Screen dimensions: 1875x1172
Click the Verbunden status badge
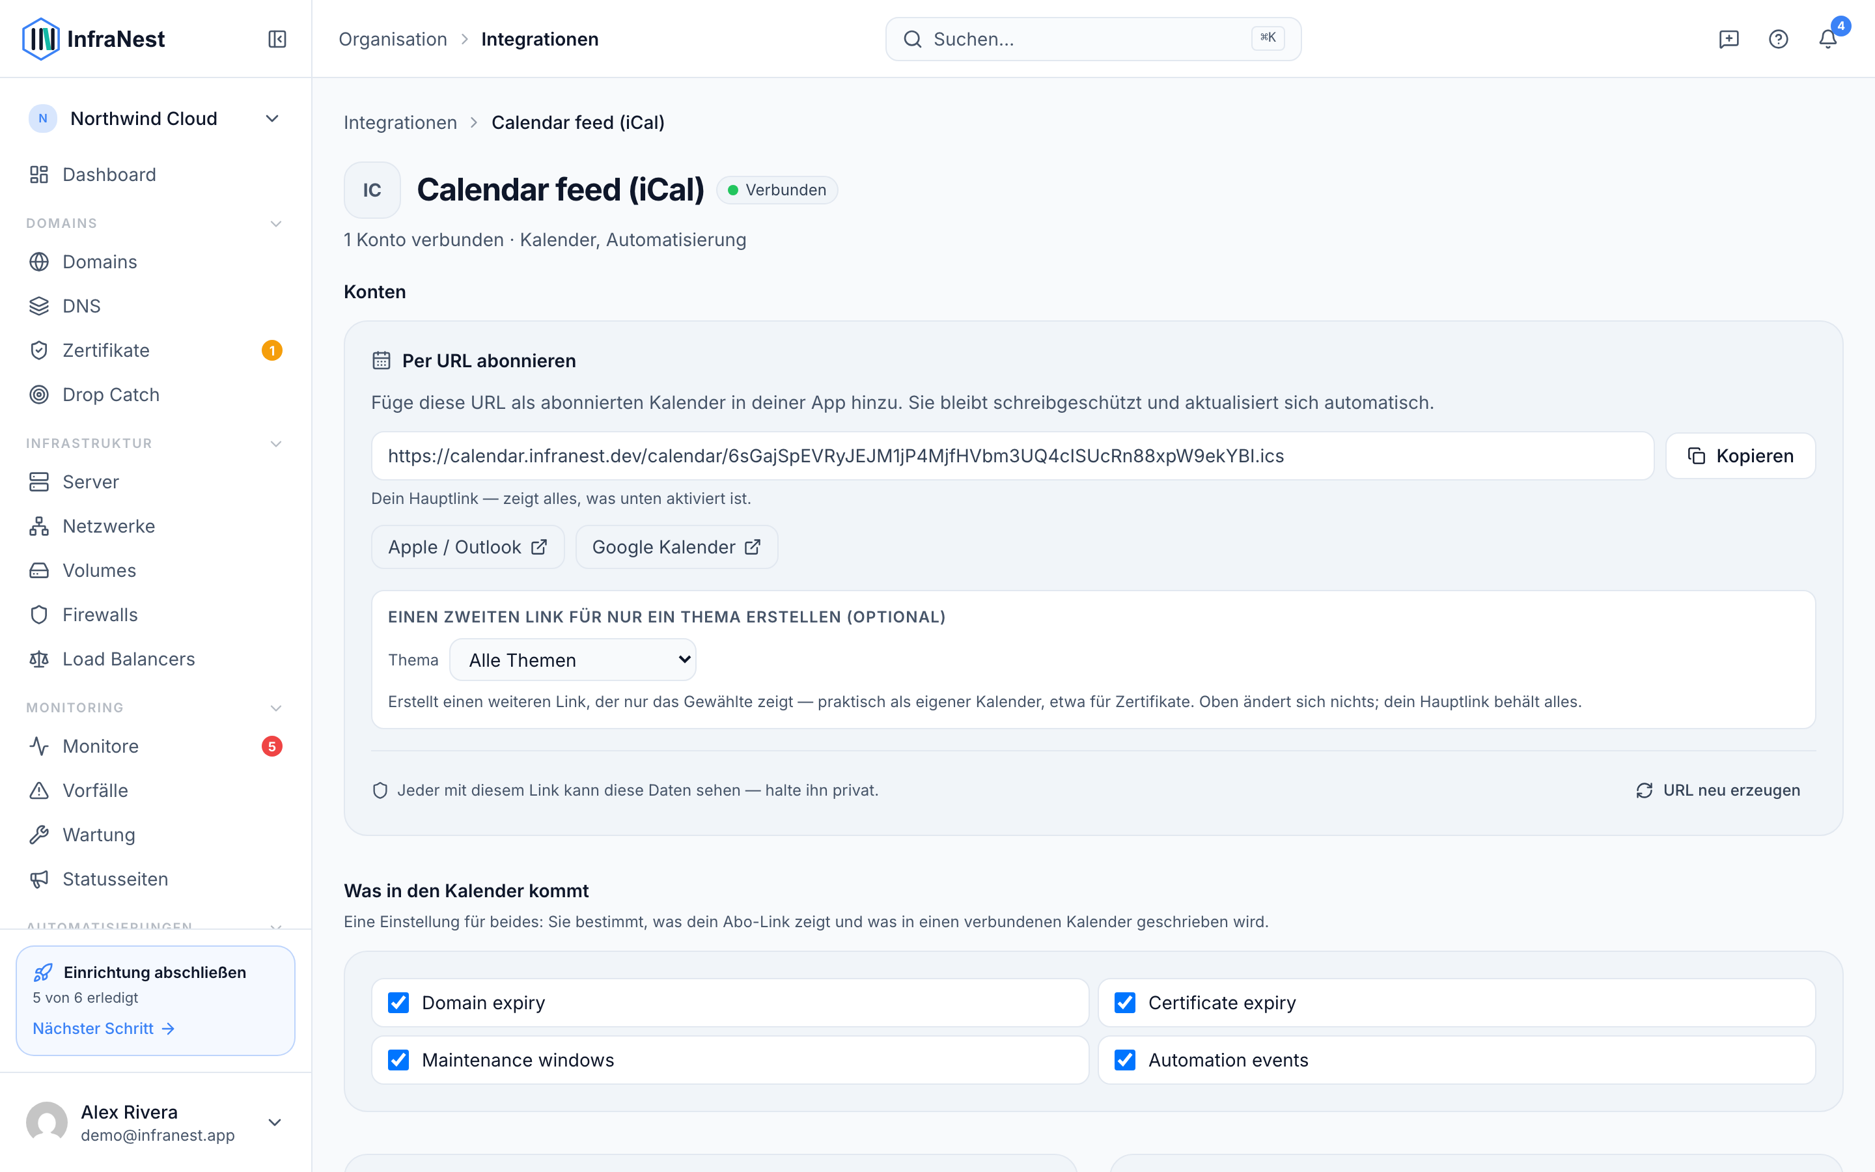777,190
